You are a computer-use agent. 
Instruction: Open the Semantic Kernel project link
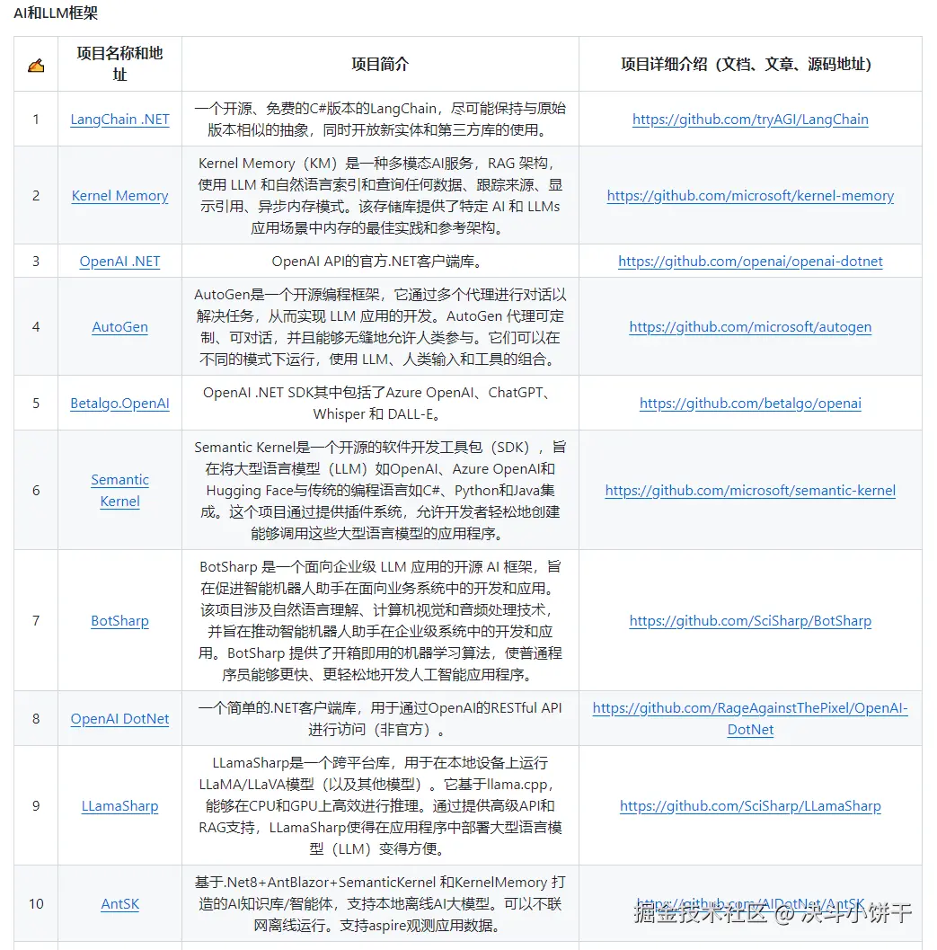[119, 490]
